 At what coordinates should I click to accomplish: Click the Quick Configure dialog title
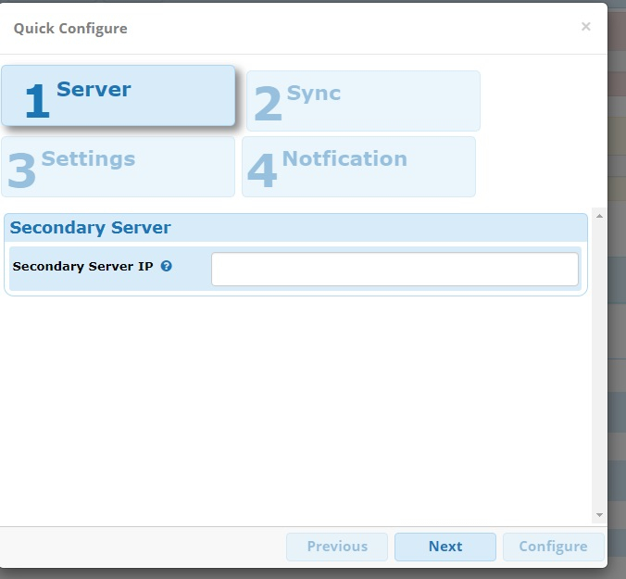pyautogui.click(x=70, y=28)
